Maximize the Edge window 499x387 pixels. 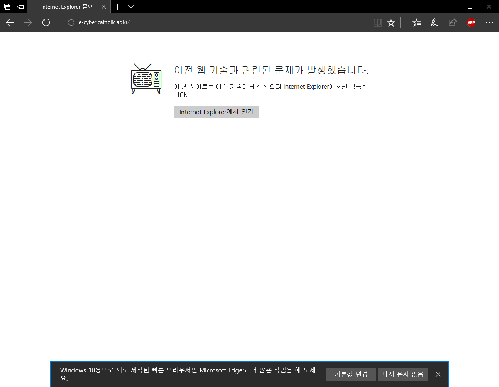point(470,7)
